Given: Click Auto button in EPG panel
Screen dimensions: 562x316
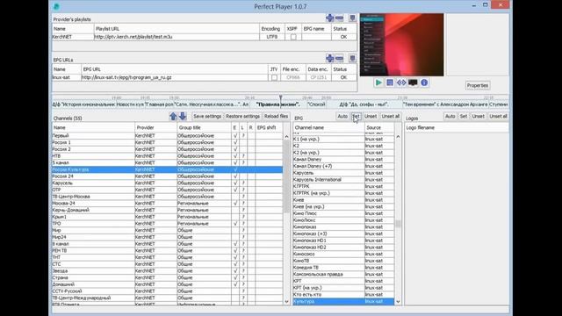Looking at the screenshot, I should 342,117.
